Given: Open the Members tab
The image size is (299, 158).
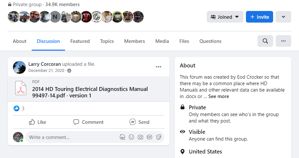Looking at the screenshot, I should pos(135,41).
